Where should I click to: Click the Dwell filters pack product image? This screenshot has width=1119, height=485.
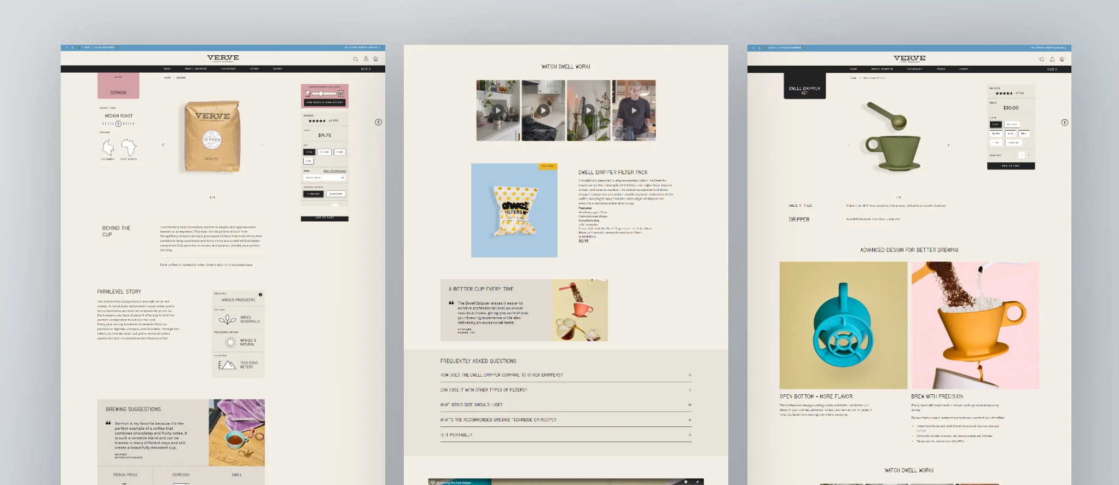point(514,211)
